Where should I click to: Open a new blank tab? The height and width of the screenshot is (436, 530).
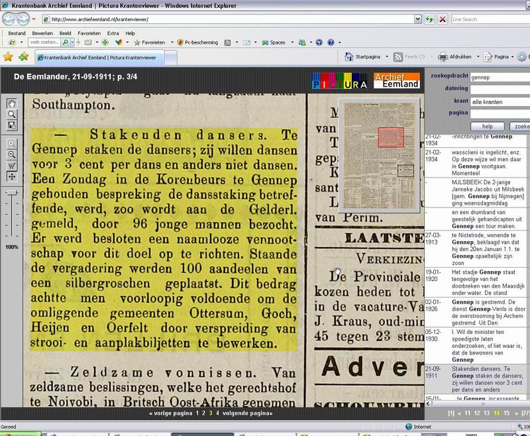171,58
